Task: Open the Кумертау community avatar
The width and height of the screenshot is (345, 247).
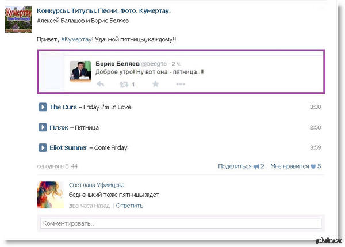Action: click(x=18, y=20)
